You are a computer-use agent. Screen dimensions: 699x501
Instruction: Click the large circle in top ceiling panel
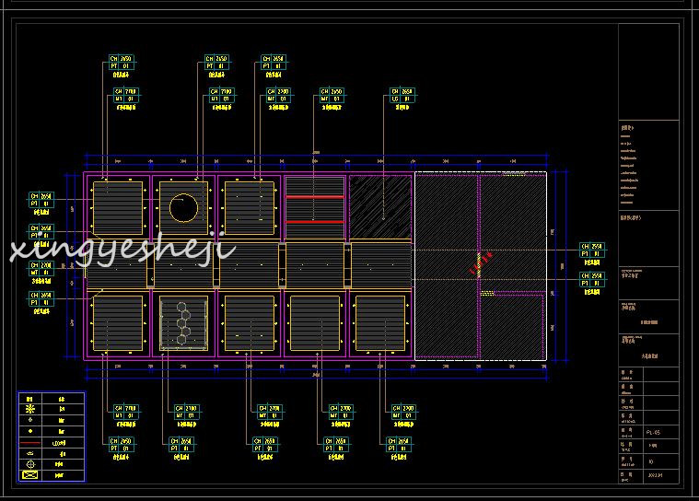coord(183,208)
